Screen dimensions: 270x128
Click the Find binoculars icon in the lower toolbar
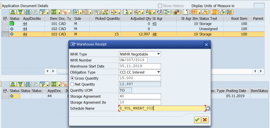(x=28, y=84)
